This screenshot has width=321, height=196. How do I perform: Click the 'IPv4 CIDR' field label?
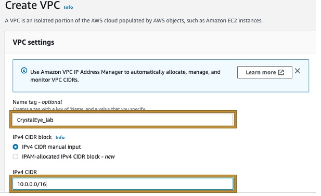25,172
